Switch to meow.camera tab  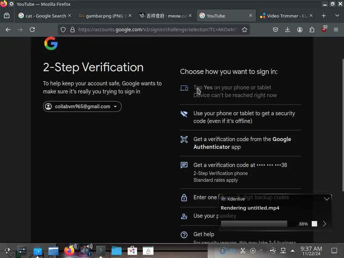pos(165,16)
